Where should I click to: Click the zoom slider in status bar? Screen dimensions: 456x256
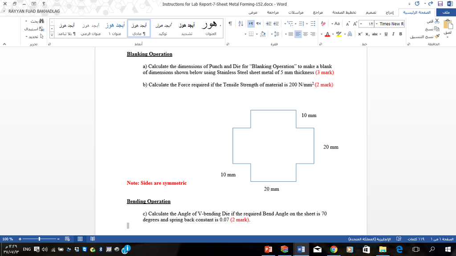pyautogui.click(x=40, y=239)
